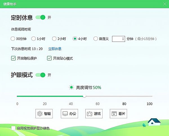Turn off the 护眼模式 toggle switch
The width and height of the screenshot is (169, 136).
click(40, 75)
